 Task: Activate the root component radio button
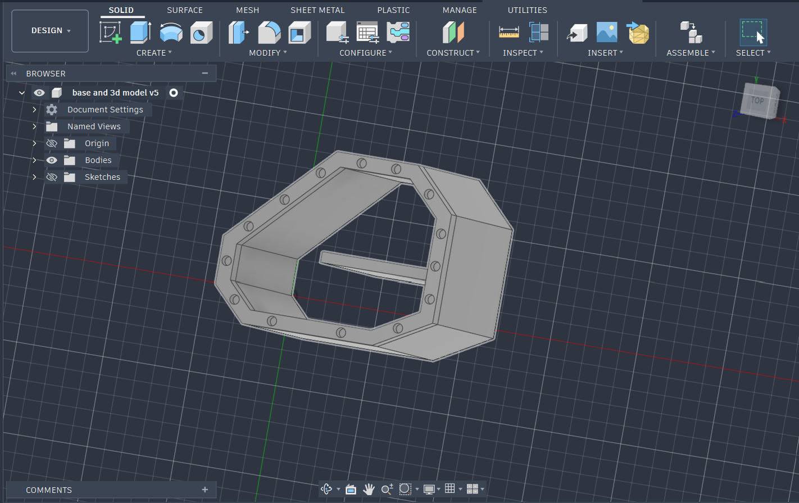174,93
